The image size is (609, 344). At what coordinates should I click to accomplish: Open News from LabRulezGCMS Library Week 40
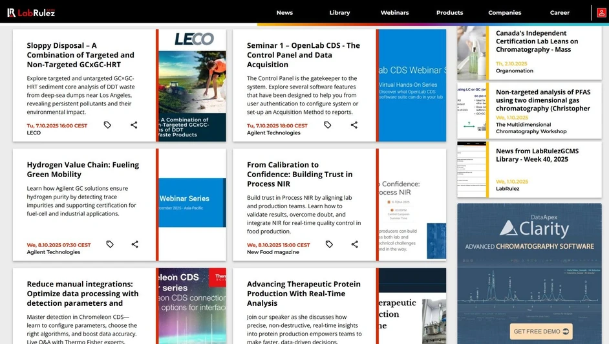[537, 155]
